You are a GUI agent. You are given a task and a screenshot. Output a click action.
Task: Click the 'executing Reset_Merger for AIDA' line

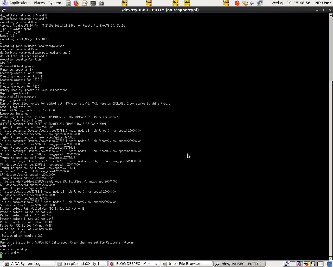click(24, 39)
